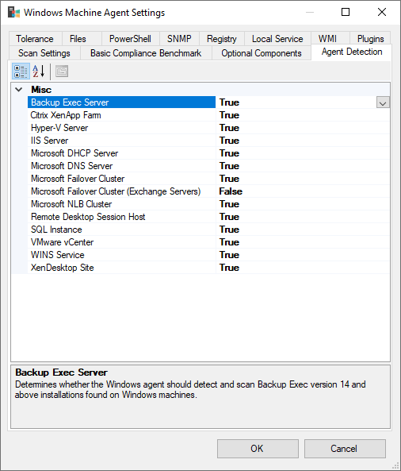This screenshot has width=401, height=471.
Task: Click the True value for Remote Desktop Session Host
Action: point(229,217)
